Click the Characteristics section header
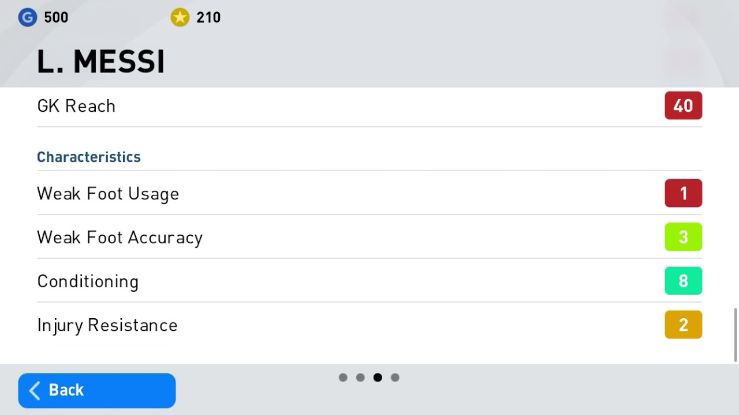Screen dimensions: 739x415 89,157
